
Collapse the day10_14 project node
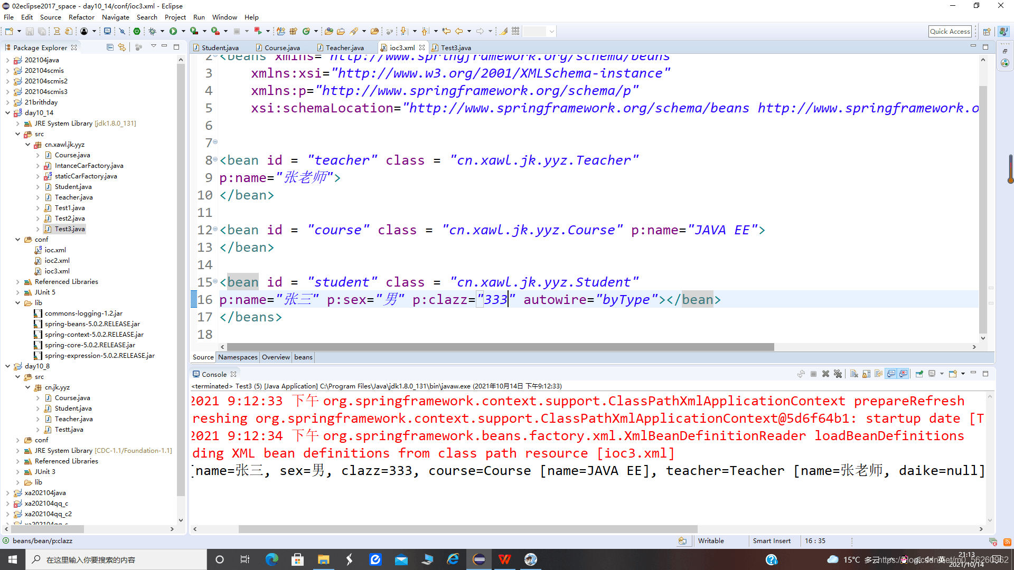coord(7,112)
